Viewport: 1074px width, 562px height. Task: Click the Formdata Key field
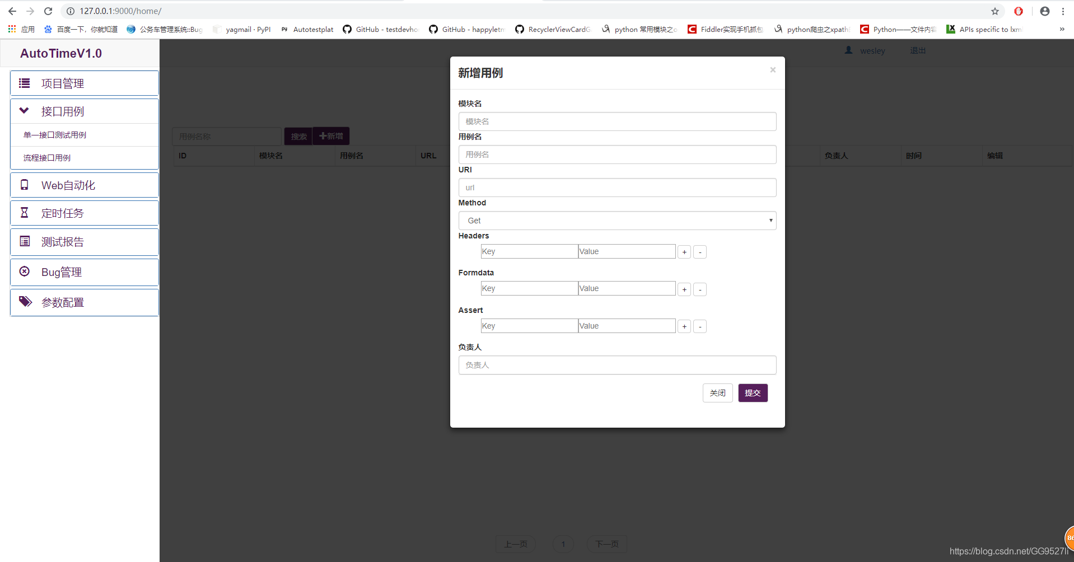(529, 288)
